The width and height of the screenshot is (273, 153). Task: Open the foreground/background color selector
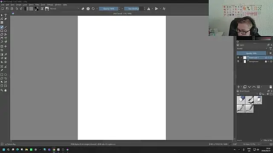[36, 8]
